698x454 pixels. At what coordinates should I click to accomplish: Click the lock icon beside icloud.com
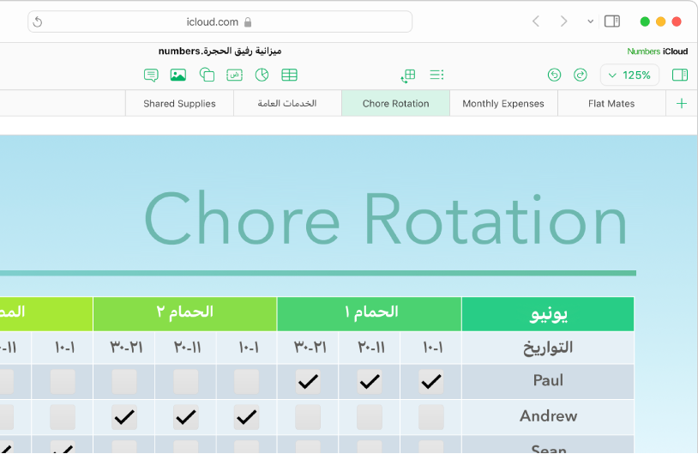click(248, 21)
